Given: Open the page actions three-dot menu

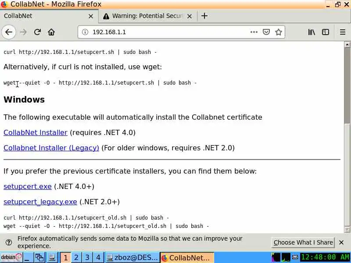Looking at the screenshot, I should (x=254, y=32).
